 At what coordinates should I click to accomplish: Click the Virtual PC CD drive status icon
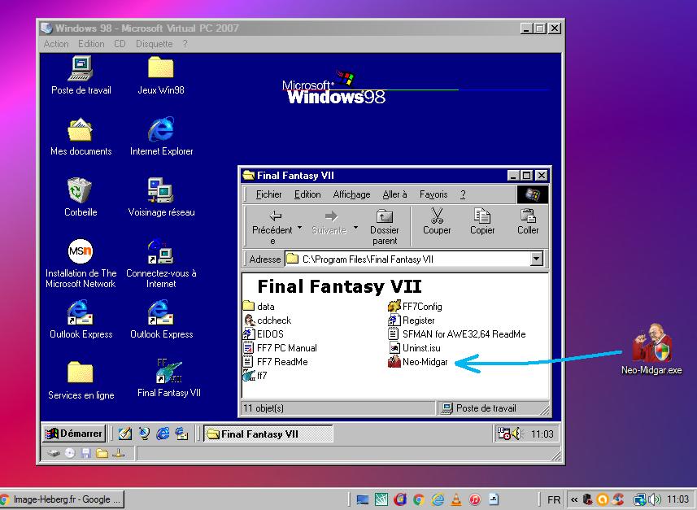pos(70,454)
